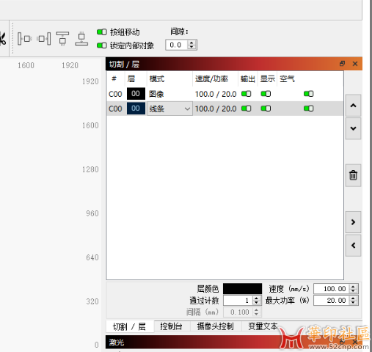Move selected layer down with down arrow

coord(353,128)
